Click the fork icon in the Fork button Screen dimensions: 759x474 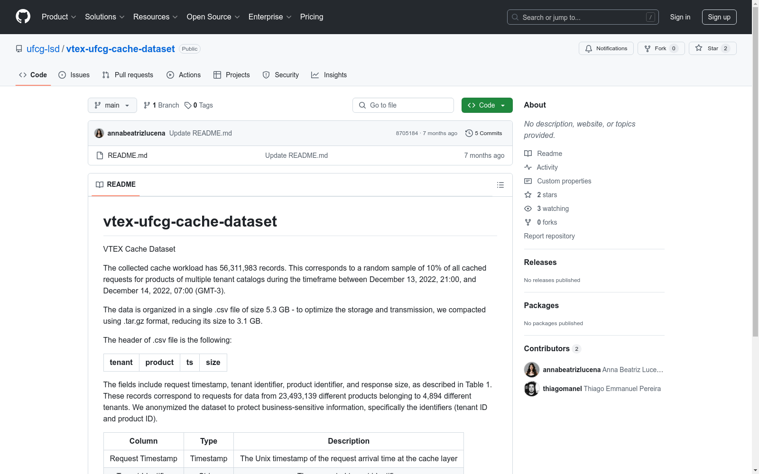[x=648, y=48]
